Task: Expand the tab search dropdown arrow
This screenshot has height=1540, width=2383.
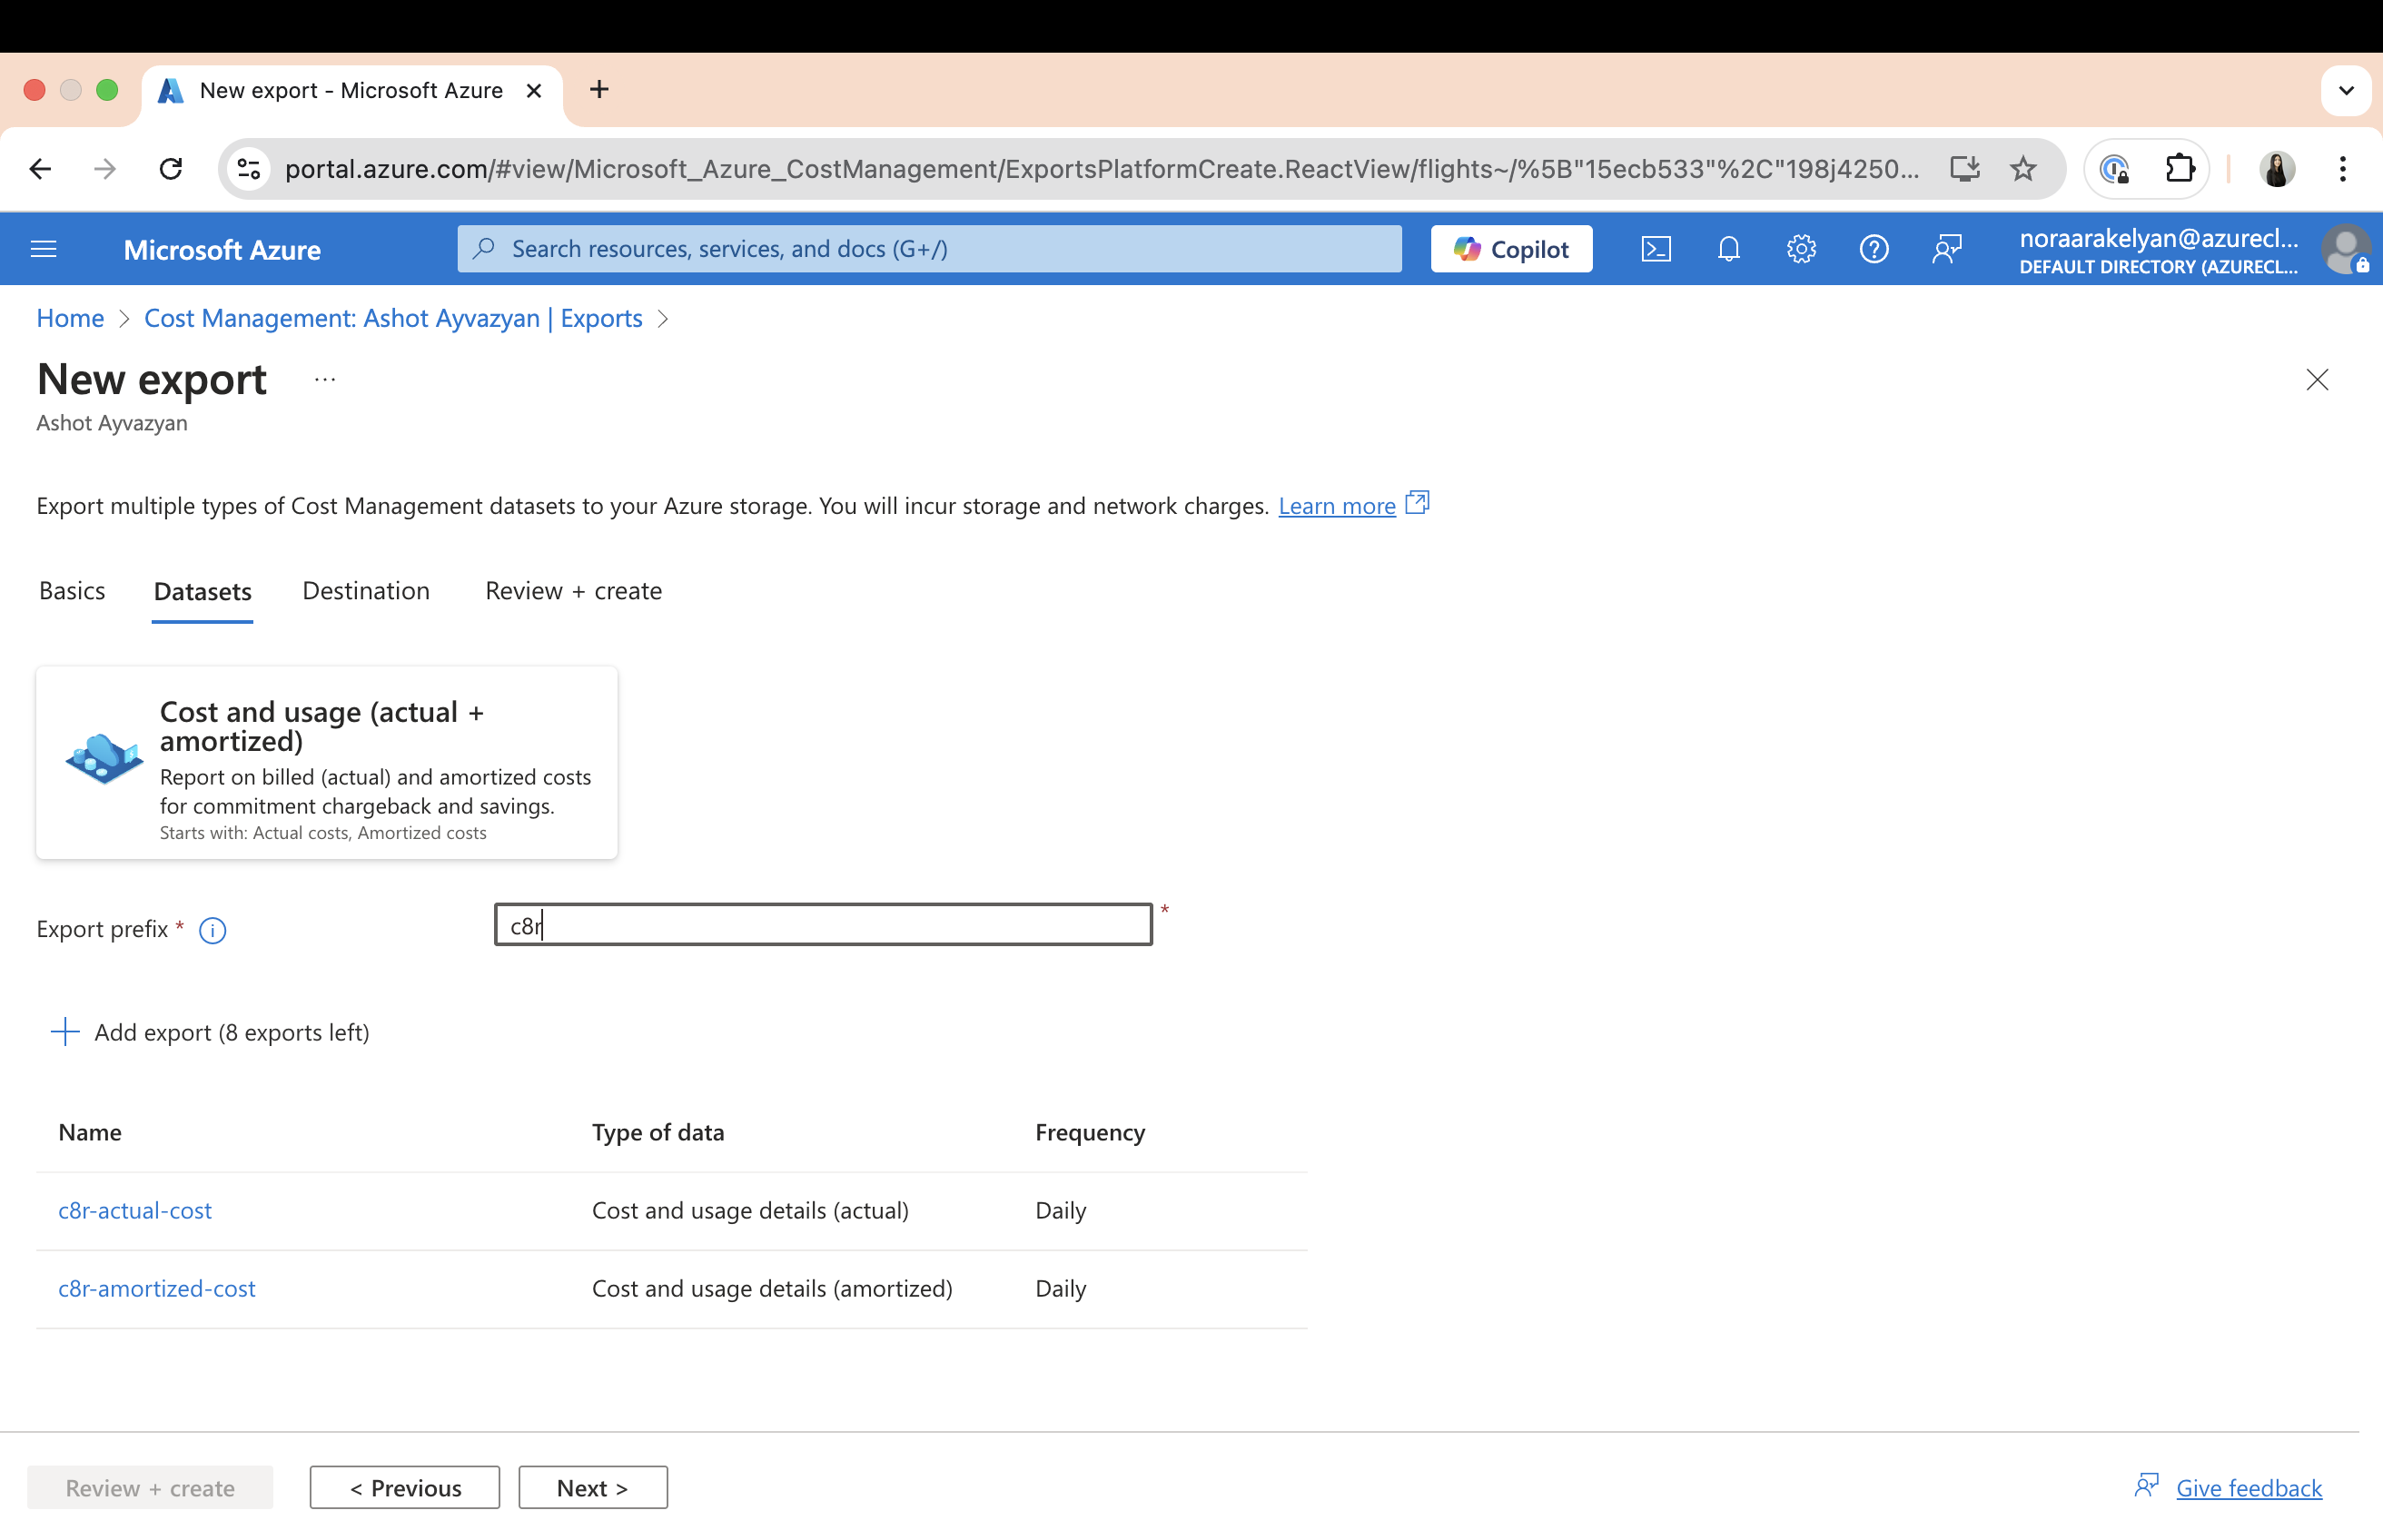Action: pos(2345,90)
